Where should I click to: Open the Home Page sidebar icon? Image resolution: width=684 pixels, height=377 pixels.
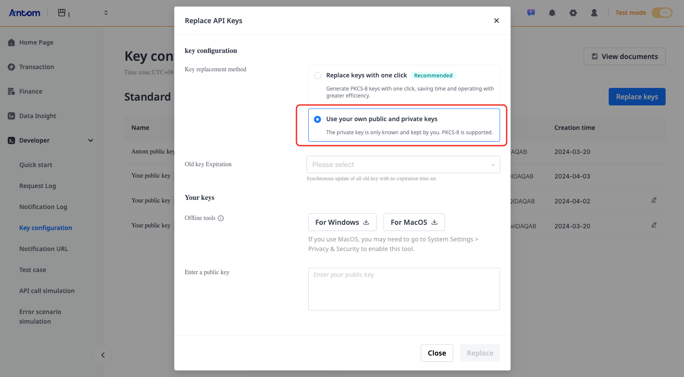(11, 42)
